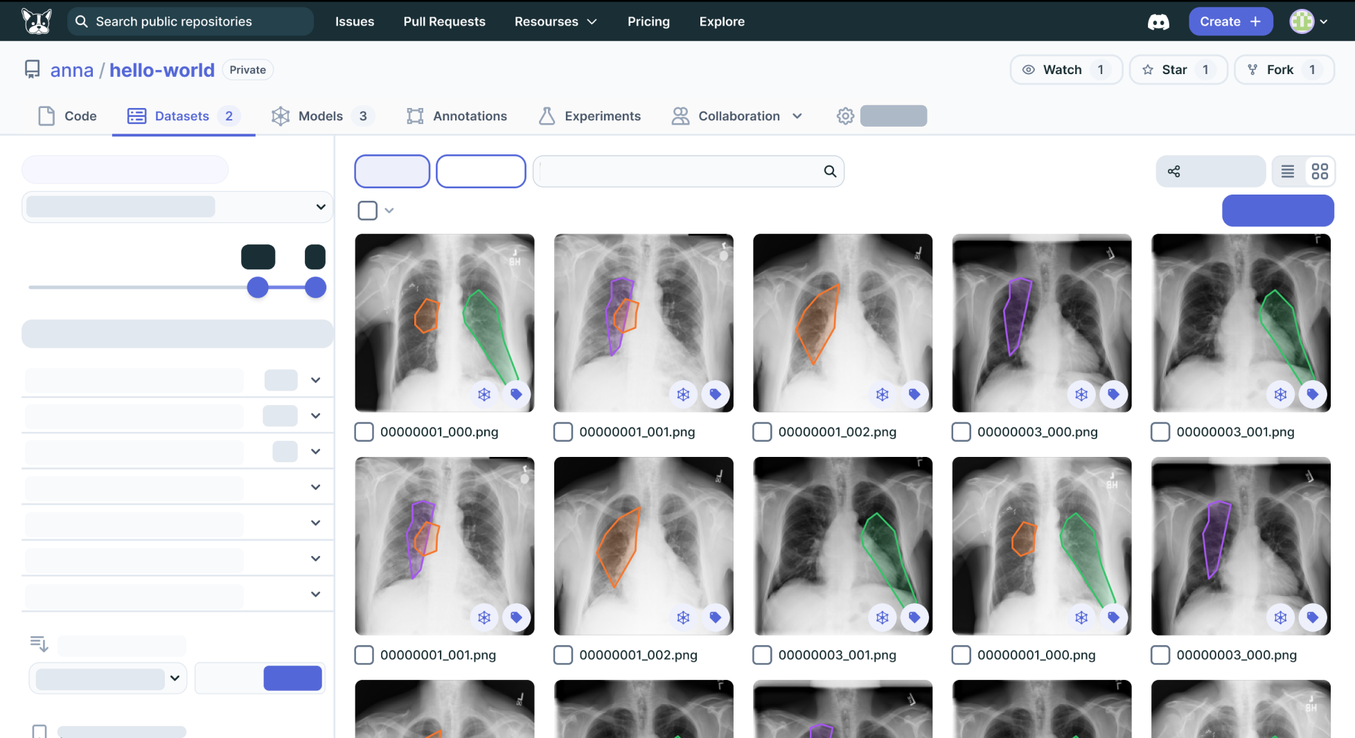This screenshot has width=1355, height=738.
Task: Click the Create button
Action: click(1230, 21)
